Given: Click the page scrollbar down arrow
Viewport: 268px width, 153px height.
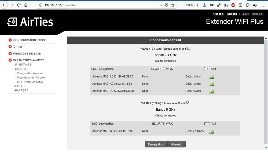Looking at the screenshot, I should click(266, 148).
